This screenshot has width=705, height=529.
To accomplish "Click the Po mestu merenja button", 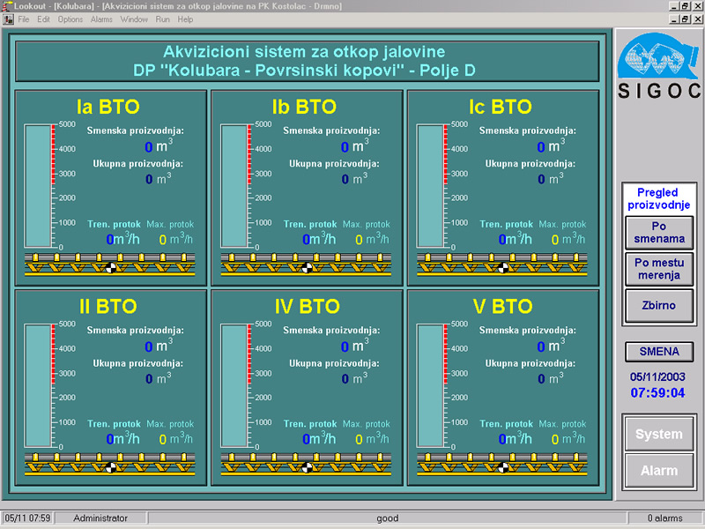I will (x=659, y=269).
